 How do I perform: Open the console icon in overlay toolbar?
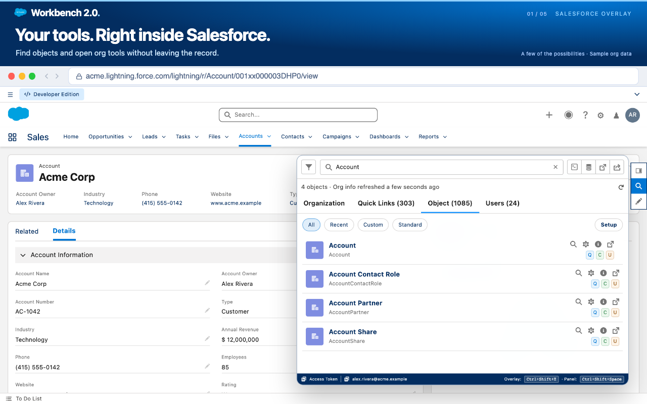point(574,167)
